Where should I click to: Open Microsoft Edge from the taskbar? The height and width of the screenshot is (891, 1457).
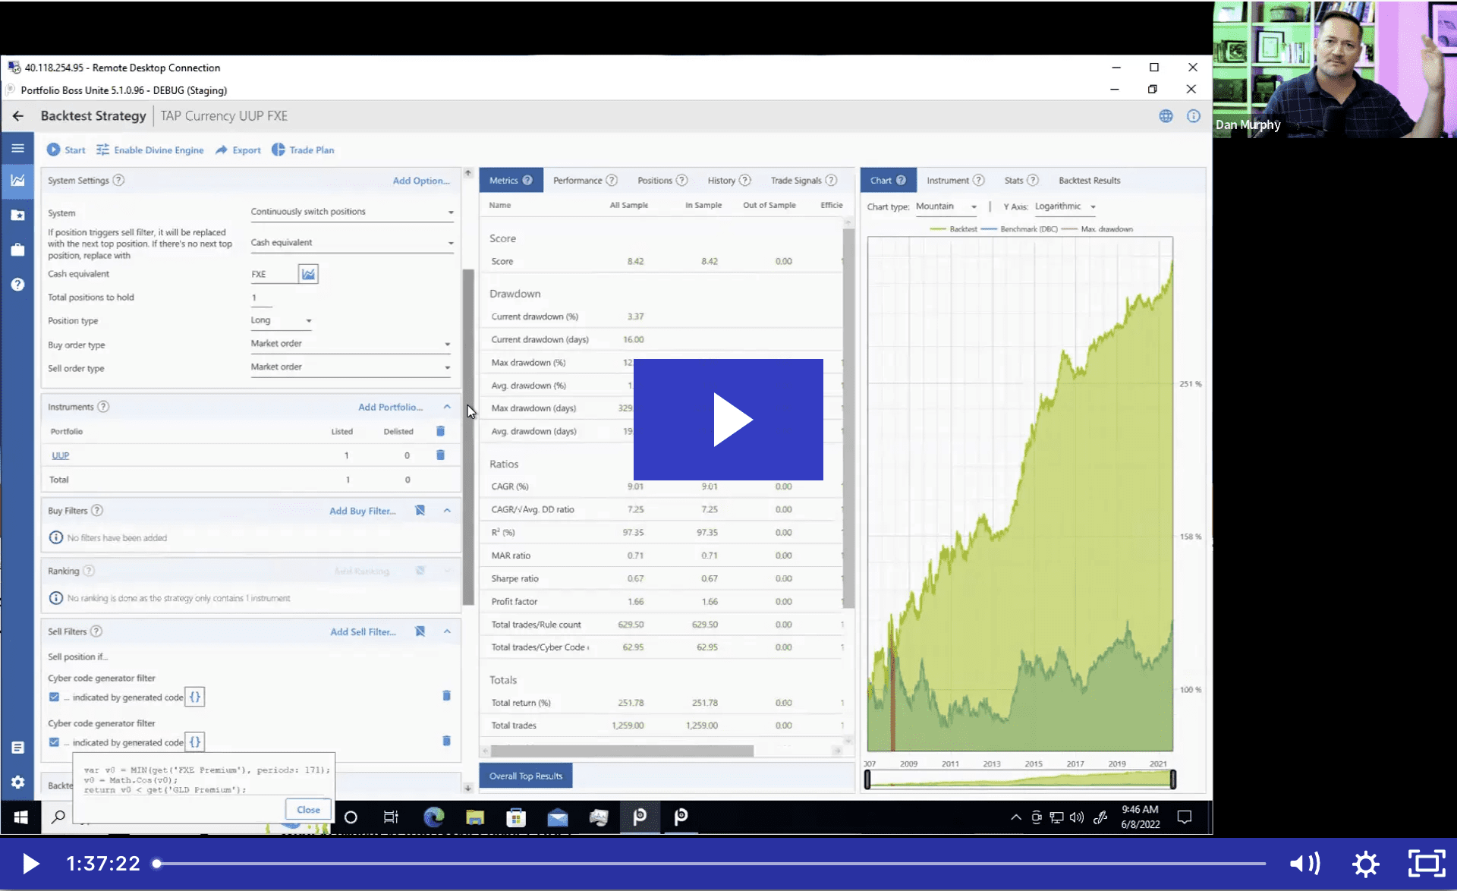pyautogui.click(x=433, y=817)
